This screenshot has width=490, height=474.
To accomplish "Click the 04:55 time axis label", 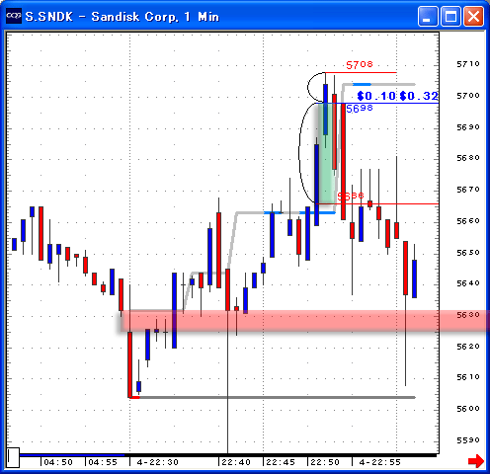I will click(x=103, y=462).
